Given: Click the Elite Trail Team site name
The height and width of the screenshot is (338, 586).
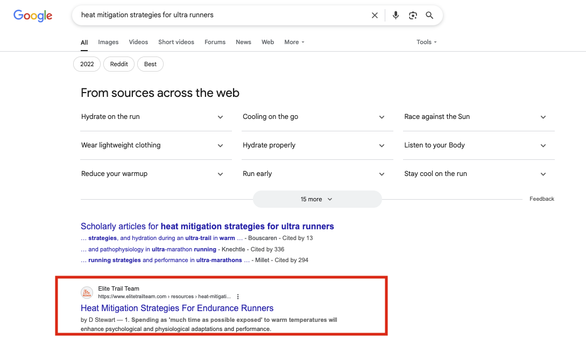Looking at the screenshot, I should (x=118, y=288).
